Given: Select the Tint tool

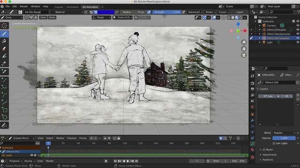Looking at the screenshot, I should tap(4, 56).
